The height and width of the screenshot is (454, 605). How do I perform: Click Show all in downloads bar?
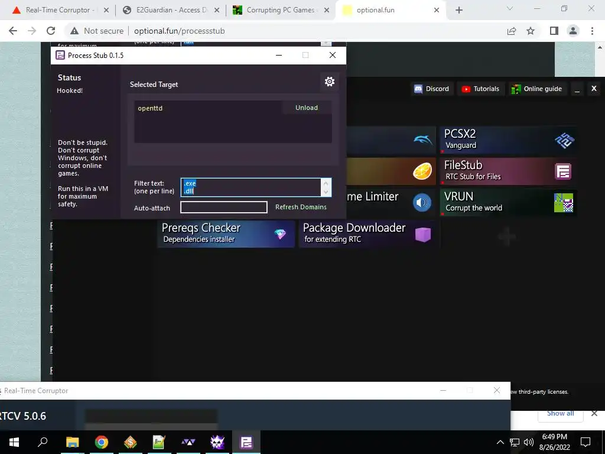(560, 413)
